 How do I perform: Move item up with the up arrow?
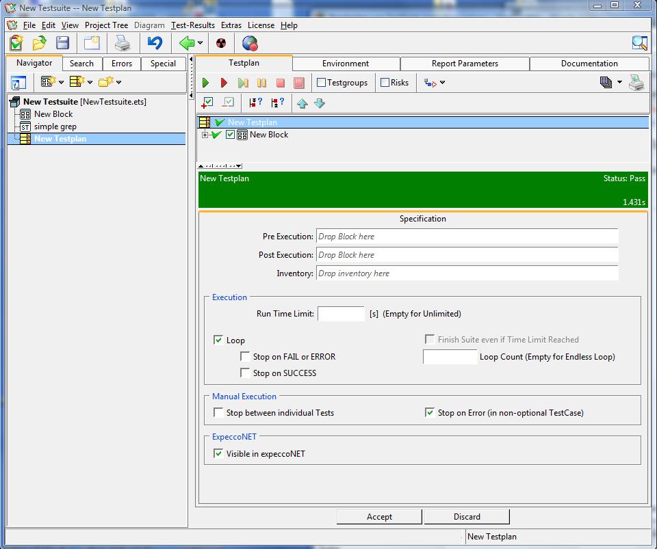(x=302, y=103)
